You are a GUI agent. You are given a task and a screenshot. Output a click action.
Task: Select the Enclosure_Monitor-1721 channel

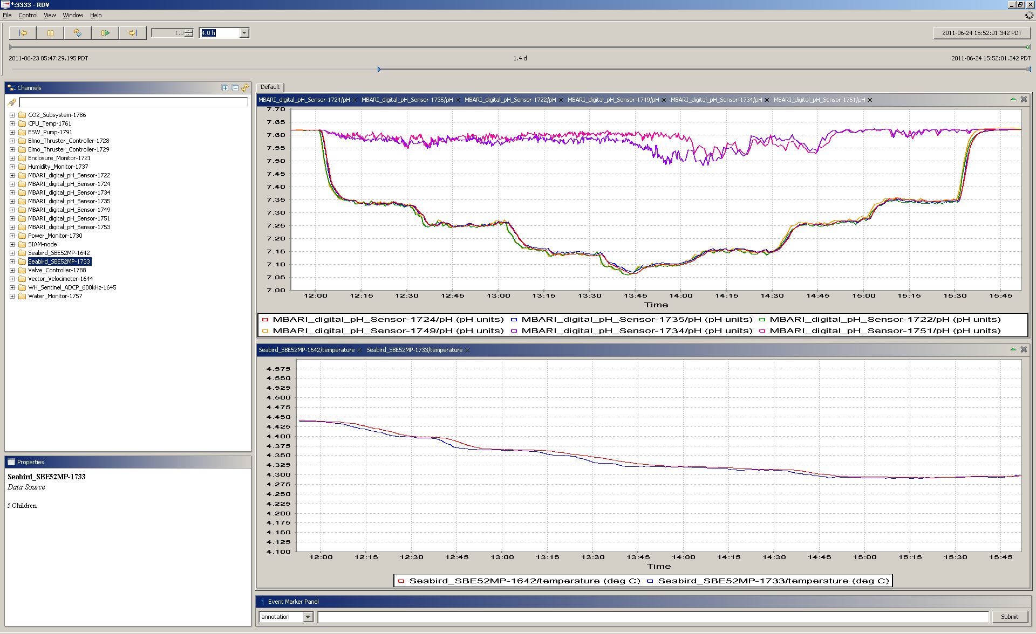(x=59, y=158)
